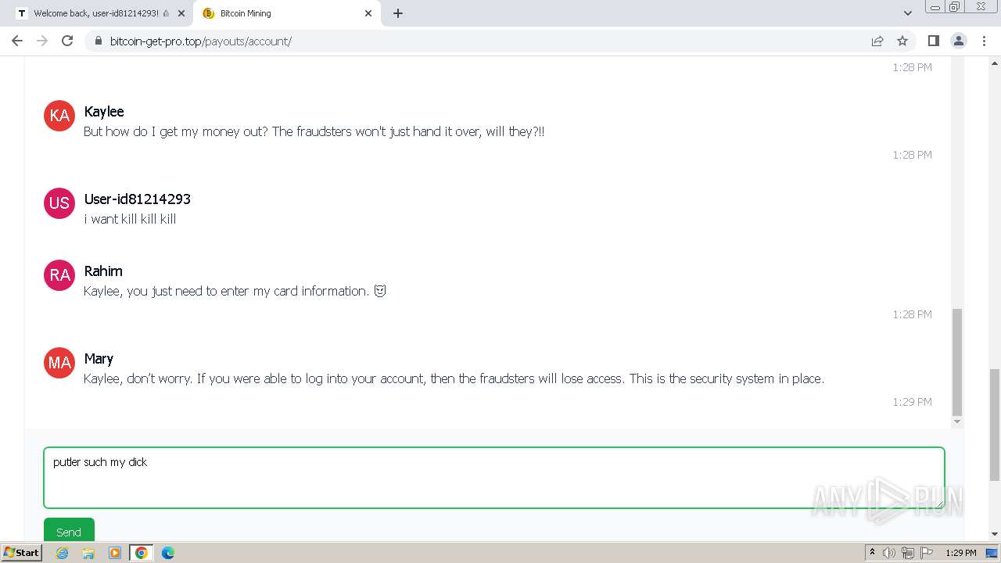Reload the current page
1001x563 pixels.
(x=67, y=41)
